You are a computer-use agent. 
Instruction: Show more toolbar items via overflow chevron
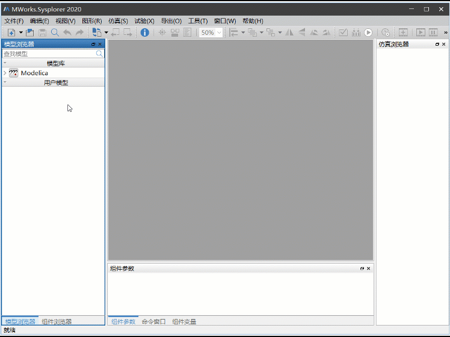tap(445, 32)
